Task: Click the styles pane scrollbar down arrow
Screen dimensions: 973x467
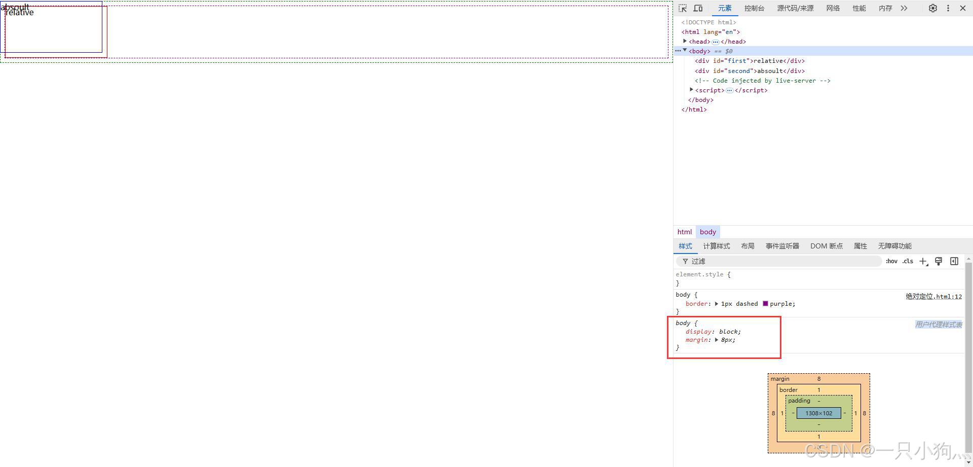Action: click(x=969, y=462)
